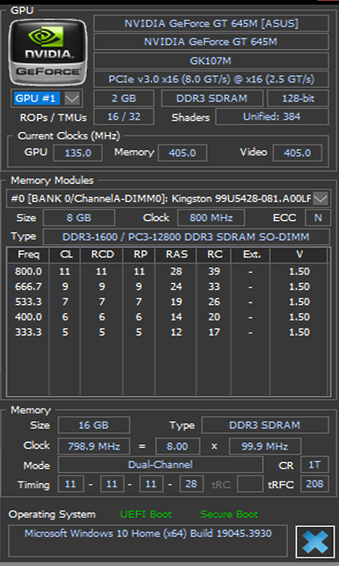Select the 400.0 frequency timing row

tap(168, 317)
